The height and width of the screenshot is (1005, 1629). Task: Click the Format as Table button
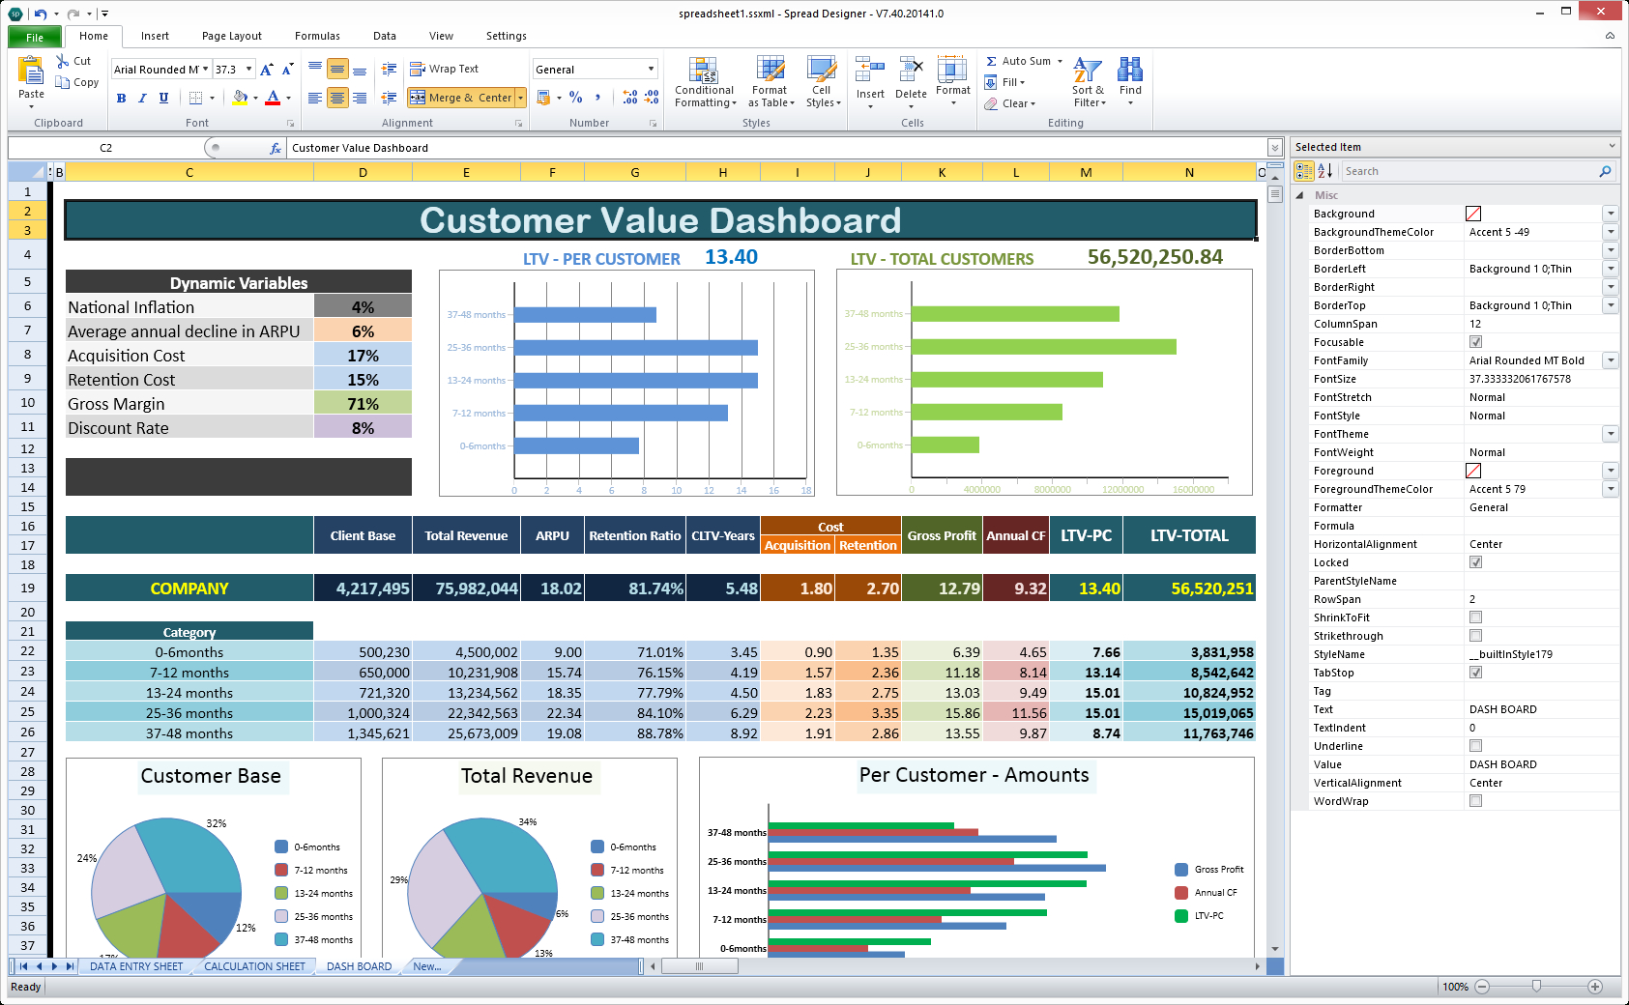coord(770,83)
